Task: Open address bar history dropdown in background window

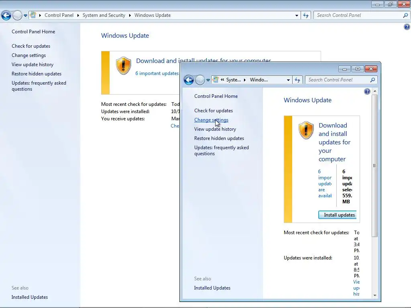Action: pyautogui.click(x=297, y=16)
